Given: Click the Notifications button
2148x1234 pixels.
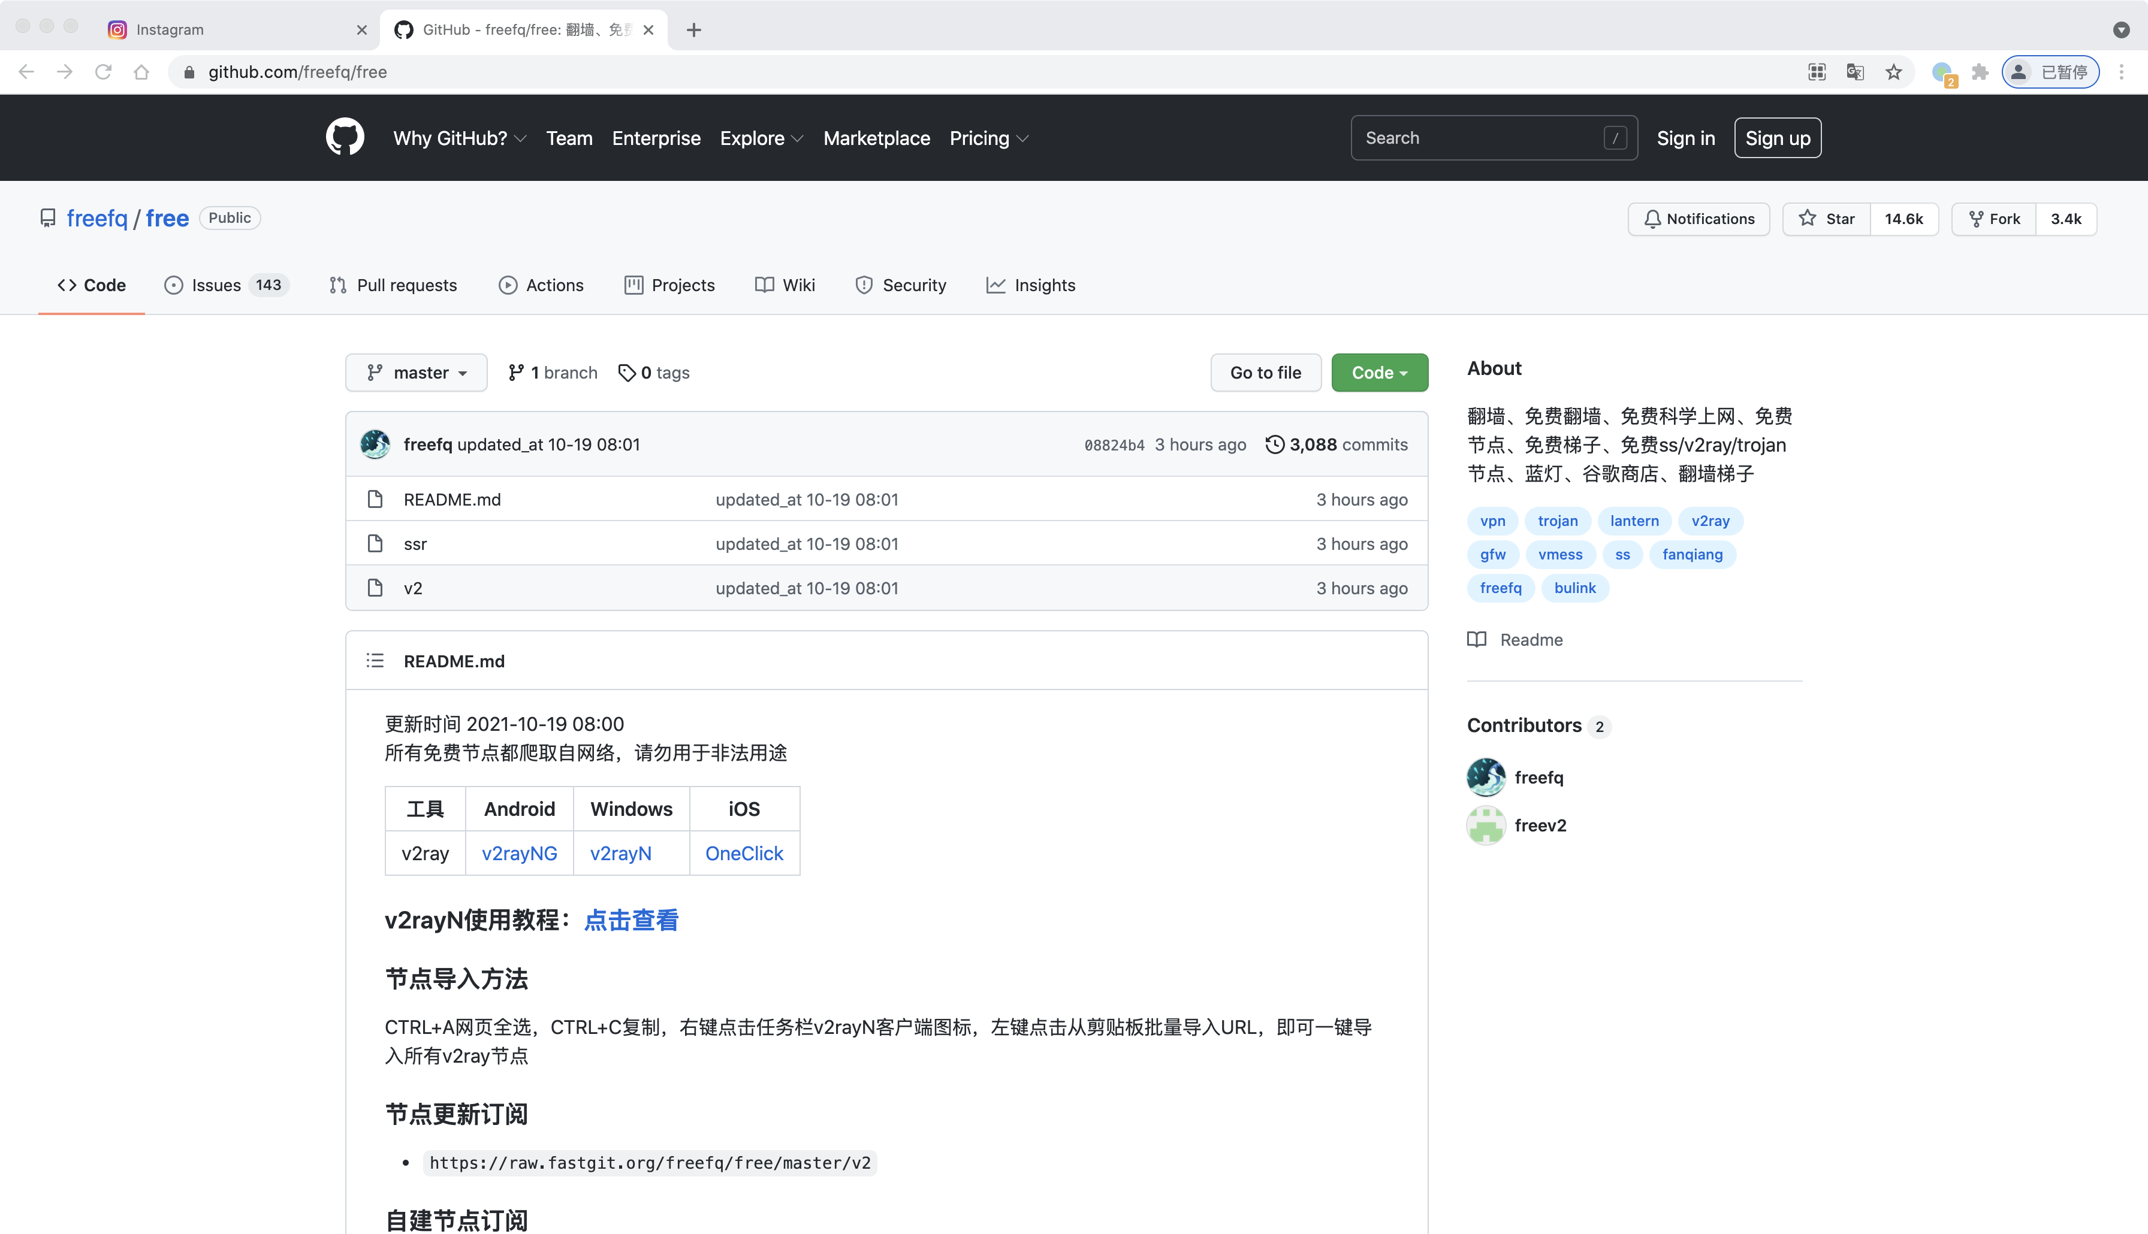Looking at the screenshot, I should pos(1699,219).
